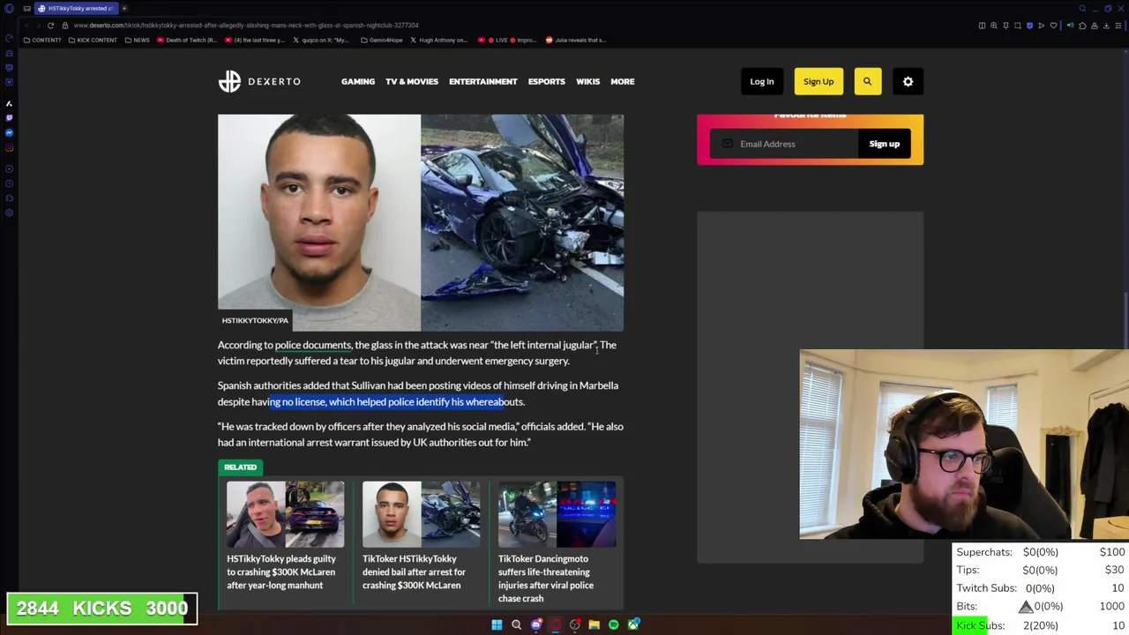The image size is (1129, 635).
Task: Click the pinboard pin icon in browser toolbar
Action: [1006, 26]
